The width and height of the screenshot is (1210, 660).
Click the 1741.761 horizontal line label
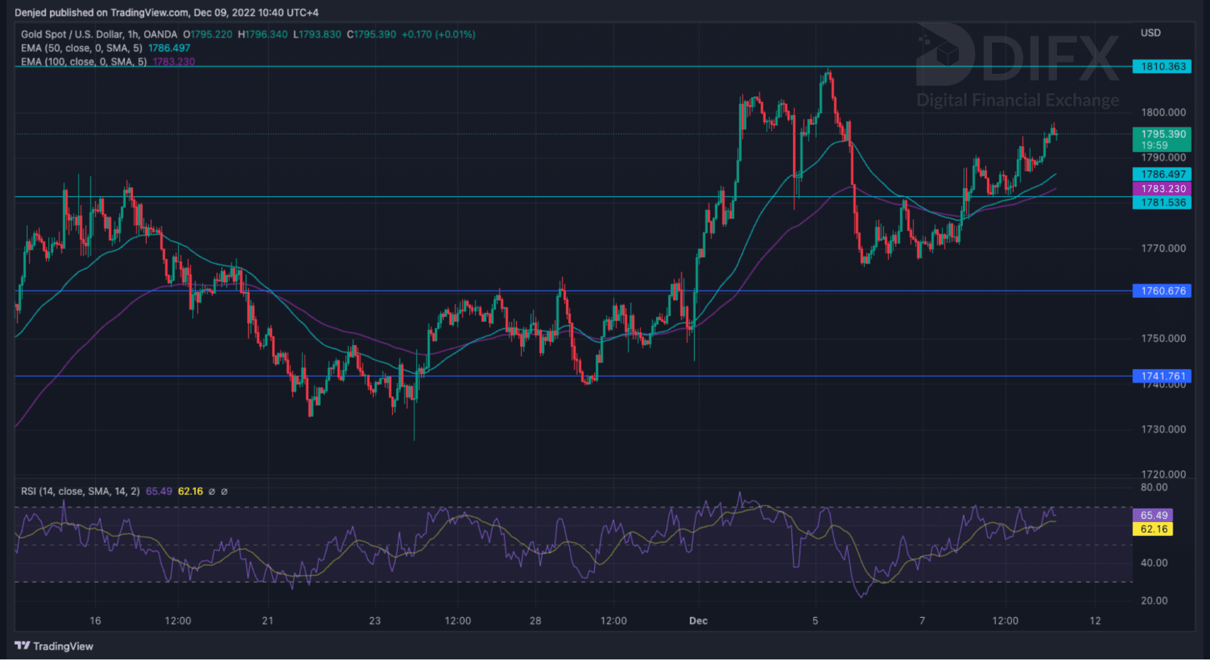[x=1162, y=376]
